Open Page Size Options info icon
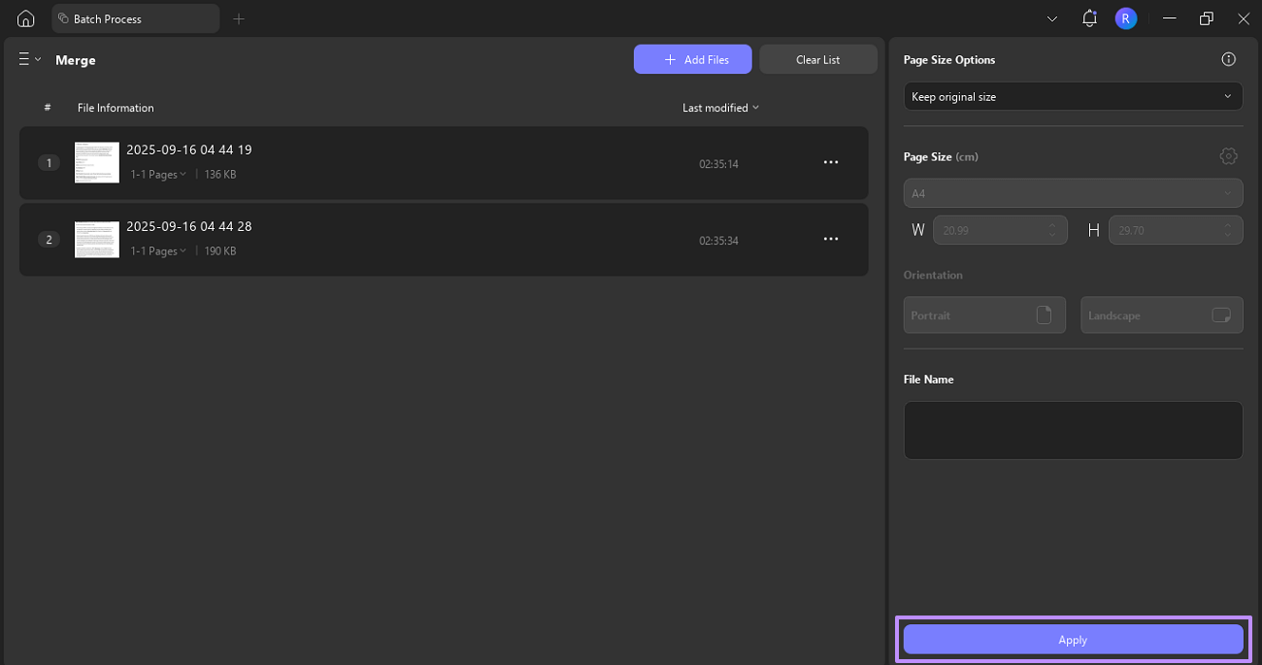 pyautogui.click(x=1229, y=59)
